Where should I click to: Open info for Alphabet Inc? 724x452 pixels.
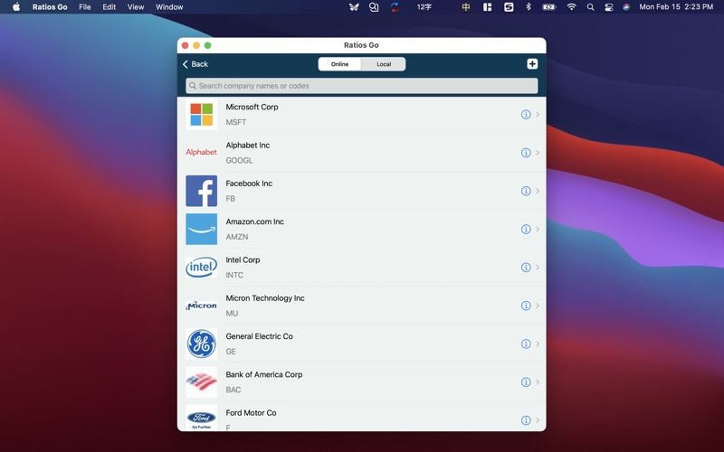pos(526,153)
